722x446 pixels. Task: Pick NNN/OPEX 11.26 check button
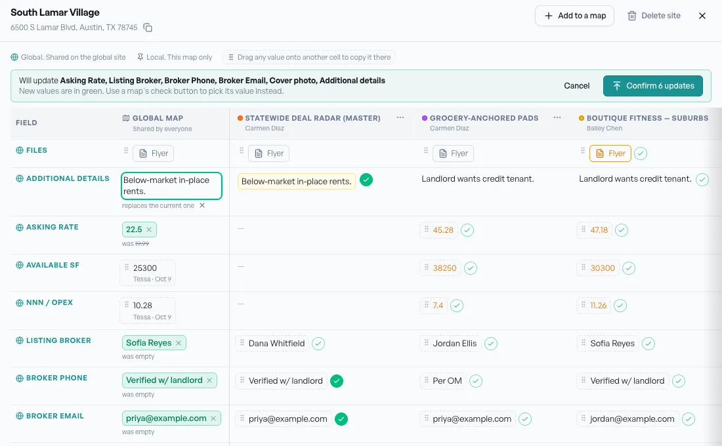coord(620,306)
